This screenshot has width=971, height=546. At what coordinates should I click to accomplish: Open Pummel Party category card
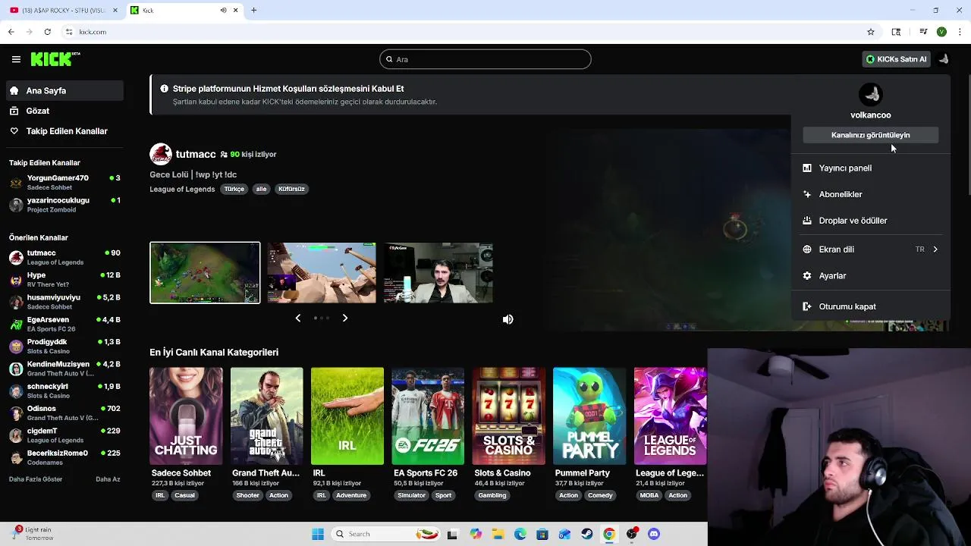coord(589,416)
